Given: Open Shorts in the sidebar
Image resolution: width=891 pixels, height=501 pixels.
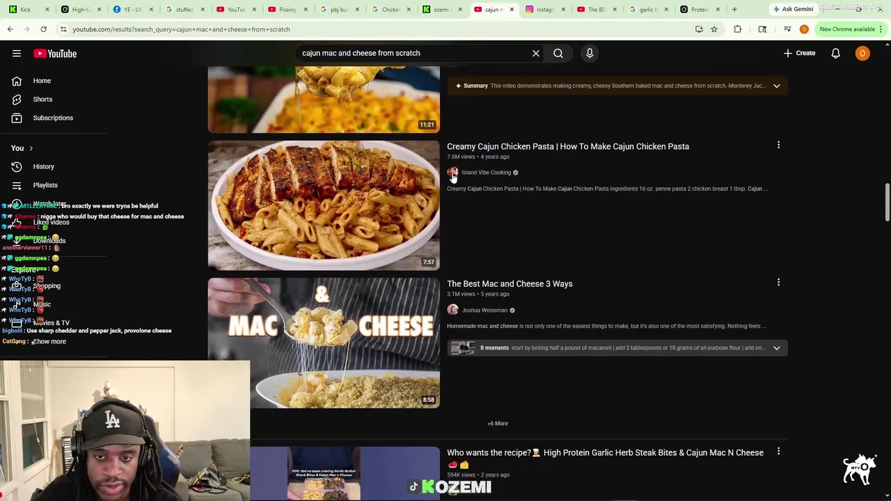Looking at the screenshot, I should 42,100.
